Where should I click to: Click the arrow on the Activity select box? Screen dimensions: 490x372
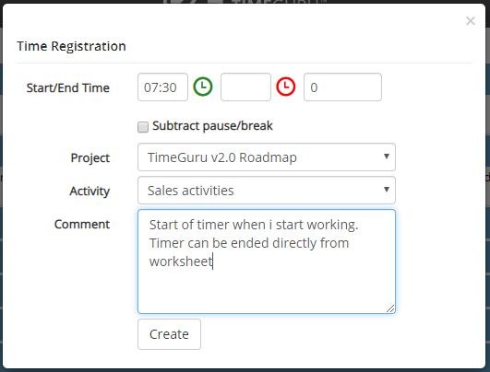pos(387,190)
